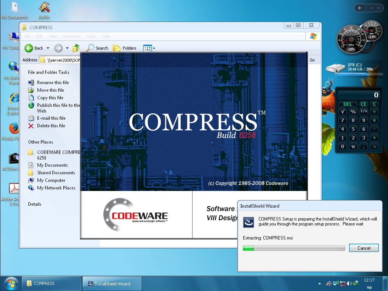Click Copy this file

(50, 98)
